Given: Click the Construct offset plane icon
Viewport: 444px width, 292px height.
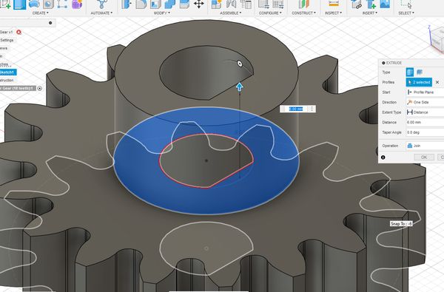Looking at the screenshot, I should (x=303, y=4).
